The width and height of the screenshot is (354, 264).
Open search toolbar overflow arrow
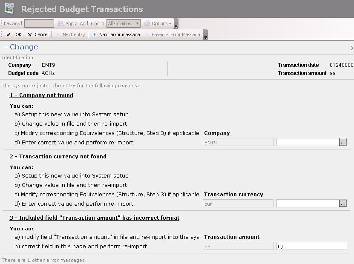pyautogui.click(x=176, y=26)
